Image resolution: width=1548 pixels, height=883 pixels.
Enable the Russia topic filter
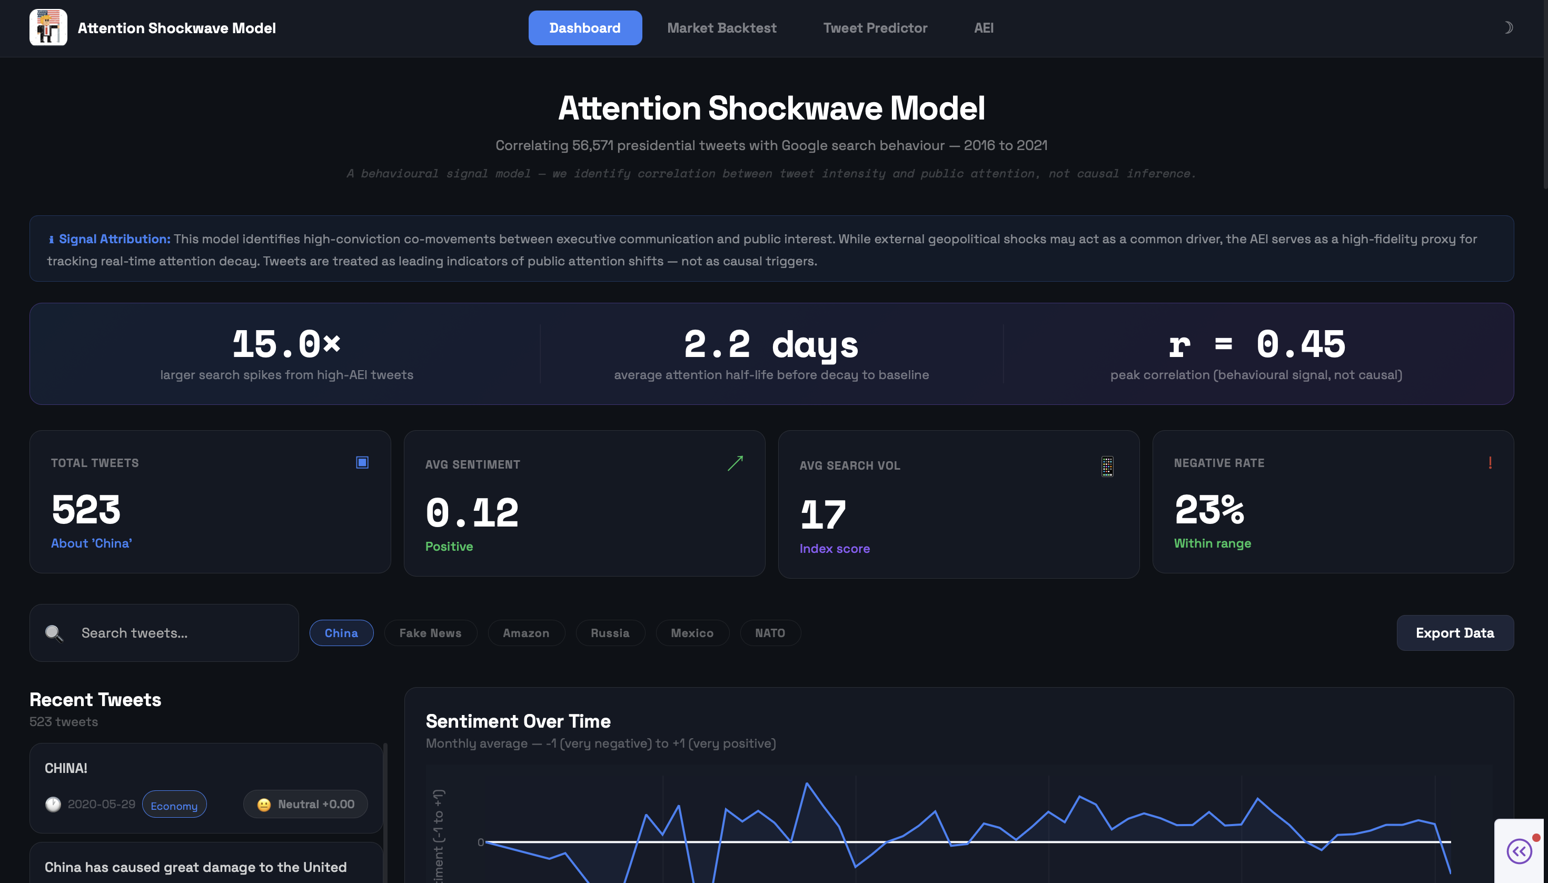[x=609, y=633]
